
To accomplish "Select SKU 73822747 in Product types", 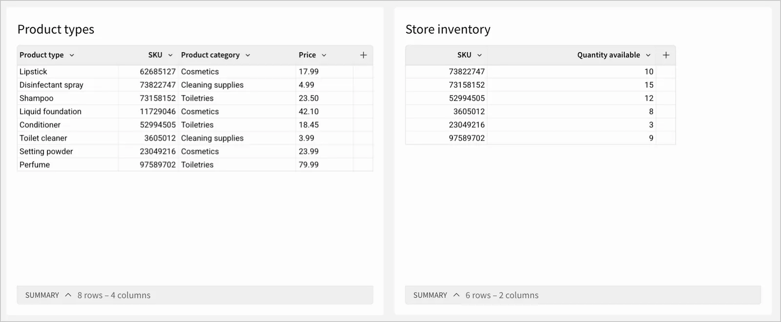I will [148, 85].
